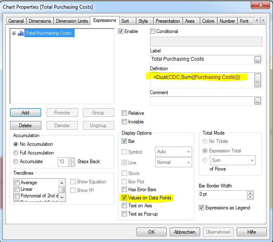The width and height of the screenshot is (273, 242).
Task: Open the Definition edit expression dialog button
Action: point(258,80)
